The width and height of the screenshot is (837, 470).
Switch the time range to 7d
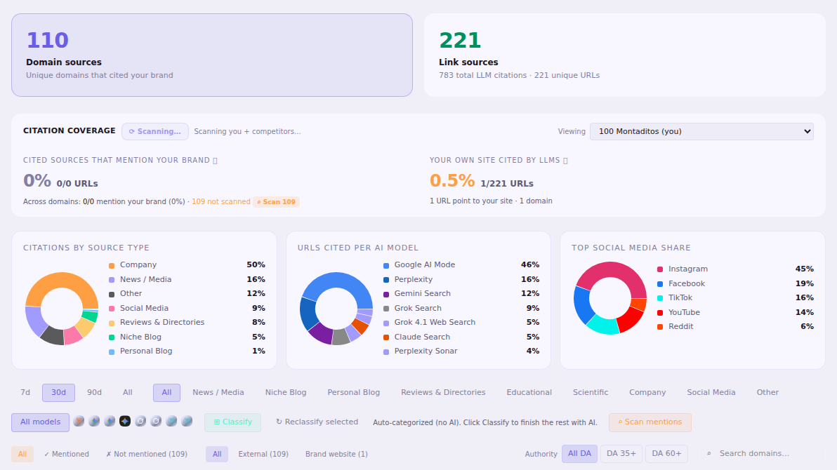tap(25, 392)
